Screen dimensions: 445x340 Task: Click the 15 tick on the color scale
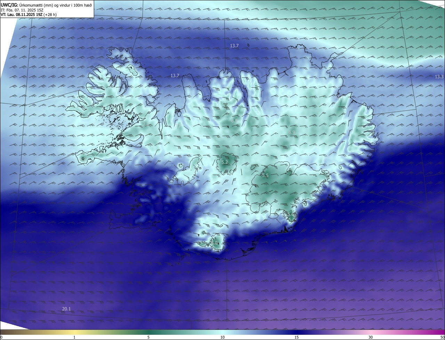[x=297, y=337]
